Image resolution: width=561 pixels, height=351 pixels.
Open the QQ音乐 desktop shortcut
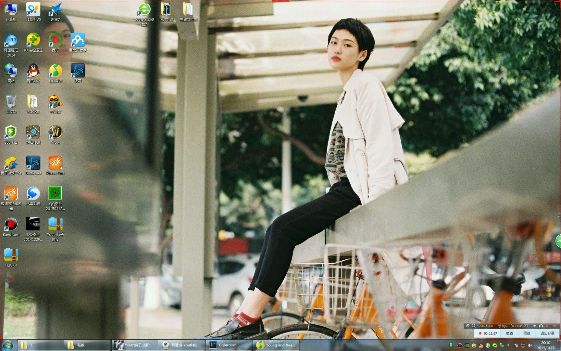click(x=55, y=73)
